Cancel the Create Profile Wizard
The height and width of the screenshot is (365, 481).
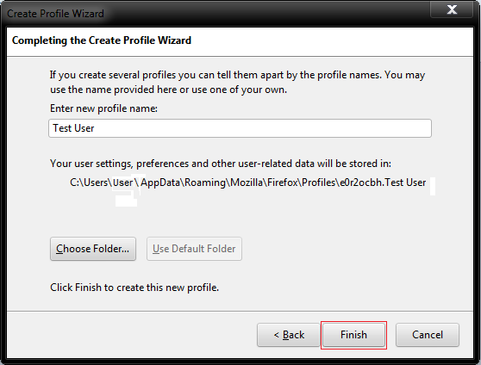(428, 335)
